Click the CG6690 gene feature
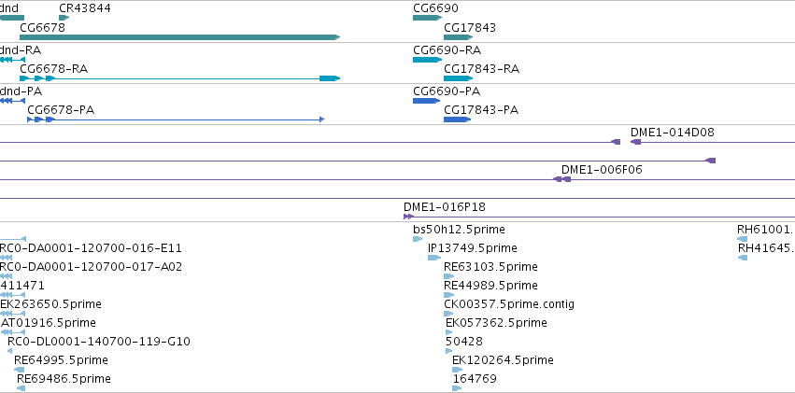 (x=428, y=18)
